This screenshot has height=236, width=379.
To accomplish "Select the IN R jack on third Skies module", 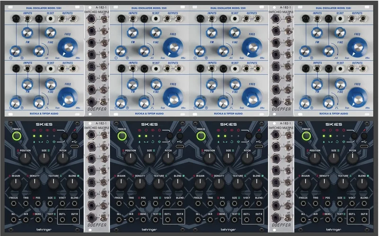I will [210, 219].
